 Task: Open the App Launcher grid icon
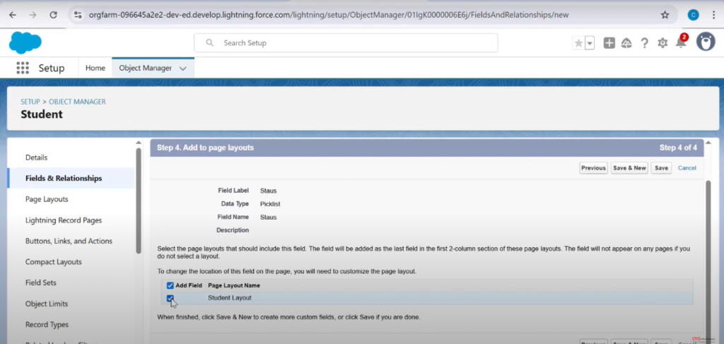pyautogui.click(x=23, y=68)
